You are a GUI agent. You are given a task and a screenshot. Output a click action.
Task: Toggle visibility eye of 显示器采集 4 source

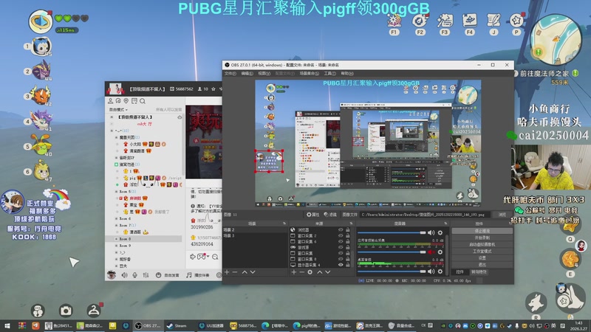341,265
